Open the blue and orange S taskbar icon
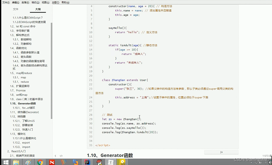The width and height of the screenshot is (272, 165). 75,162
